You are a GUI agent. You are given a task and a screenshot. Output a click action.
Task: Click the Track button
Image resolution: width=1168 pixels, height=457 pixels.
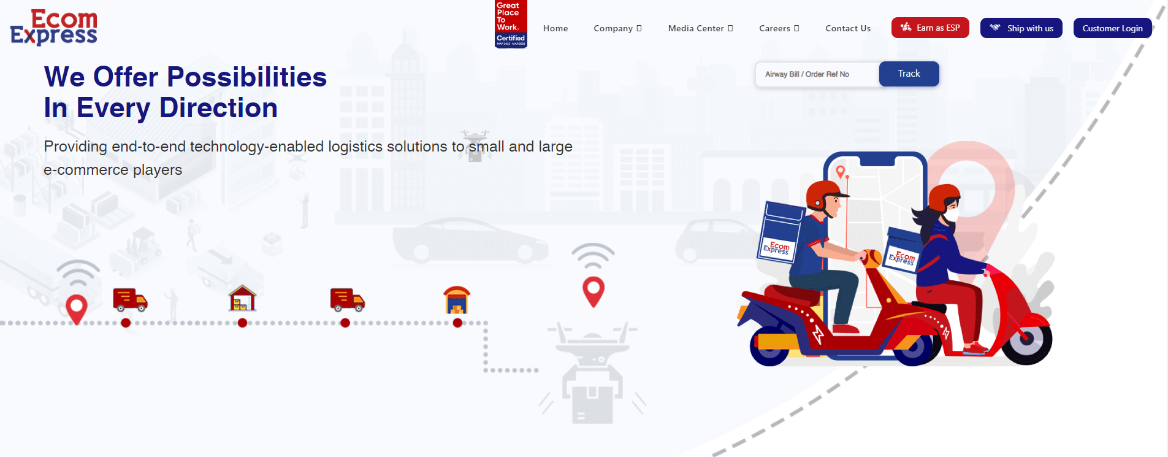tap(909, 74)
